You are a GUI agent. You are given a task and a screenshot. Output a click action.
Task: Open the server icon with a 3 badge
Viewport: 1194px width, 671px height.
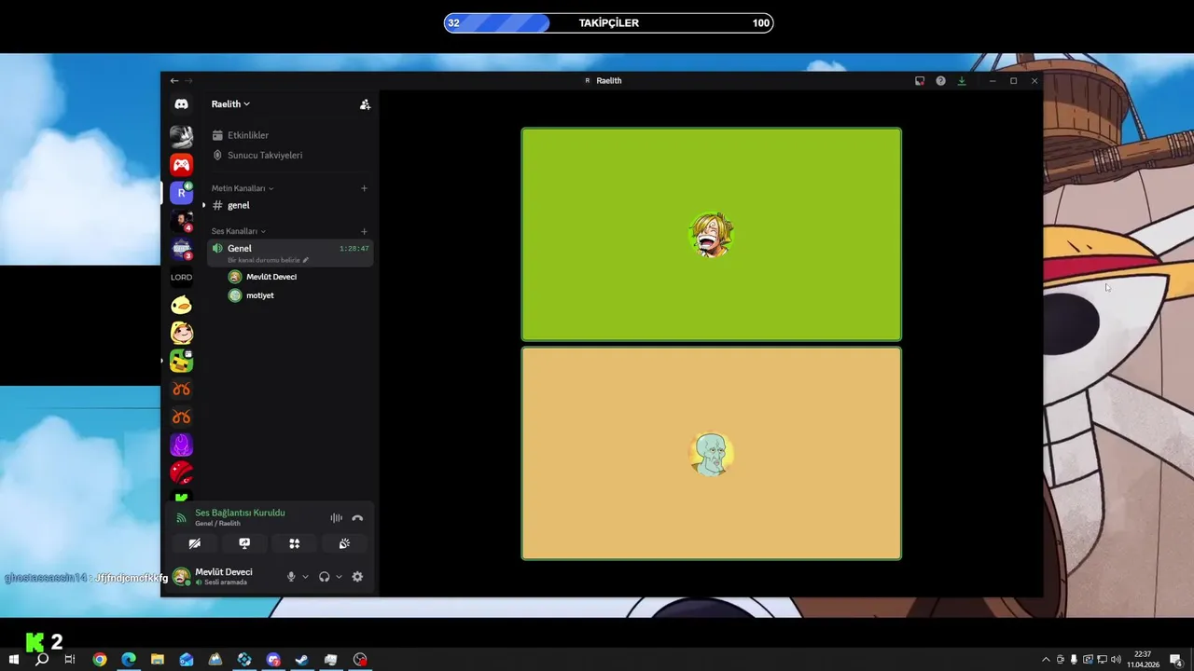(181, 249)
